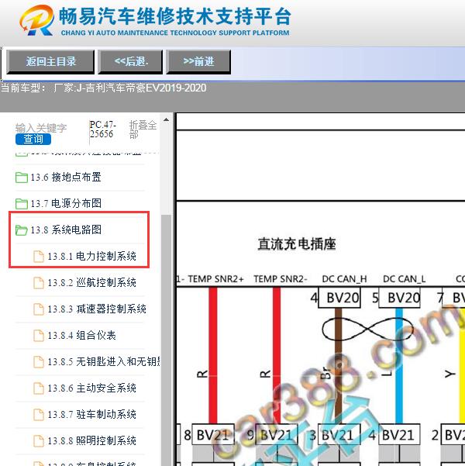This screenshot has height=466, width=465.
Task: Click the tree scrollbar up arrow
Action: coord(167,119)
